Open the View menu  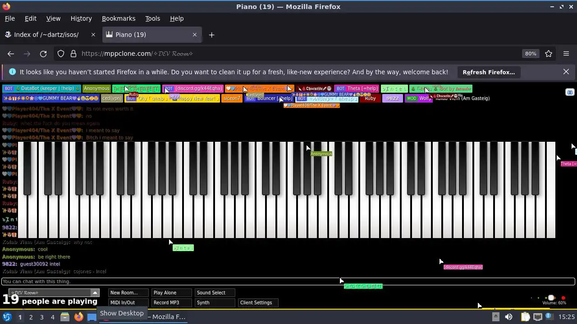pyautogui.click(x=53, y=18)
